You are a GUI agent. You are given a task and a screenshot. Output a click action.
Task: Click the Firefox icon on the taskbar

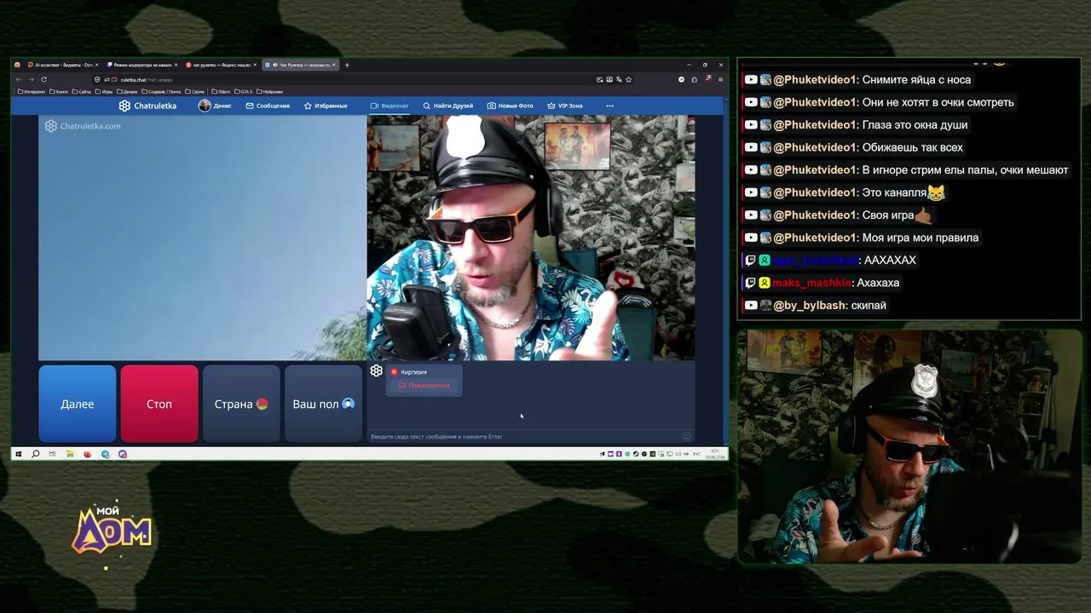87,454
